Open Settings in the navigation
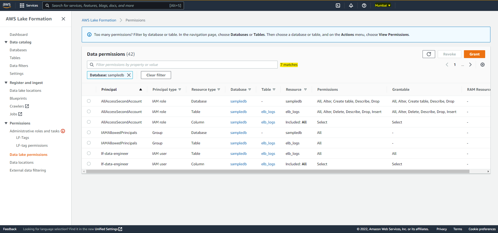This screenshot has width=498, height=233. (x=17, y=73)
